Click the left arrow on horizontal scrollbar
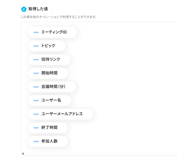This screenshot has width=177, height=168. [23, 154]
